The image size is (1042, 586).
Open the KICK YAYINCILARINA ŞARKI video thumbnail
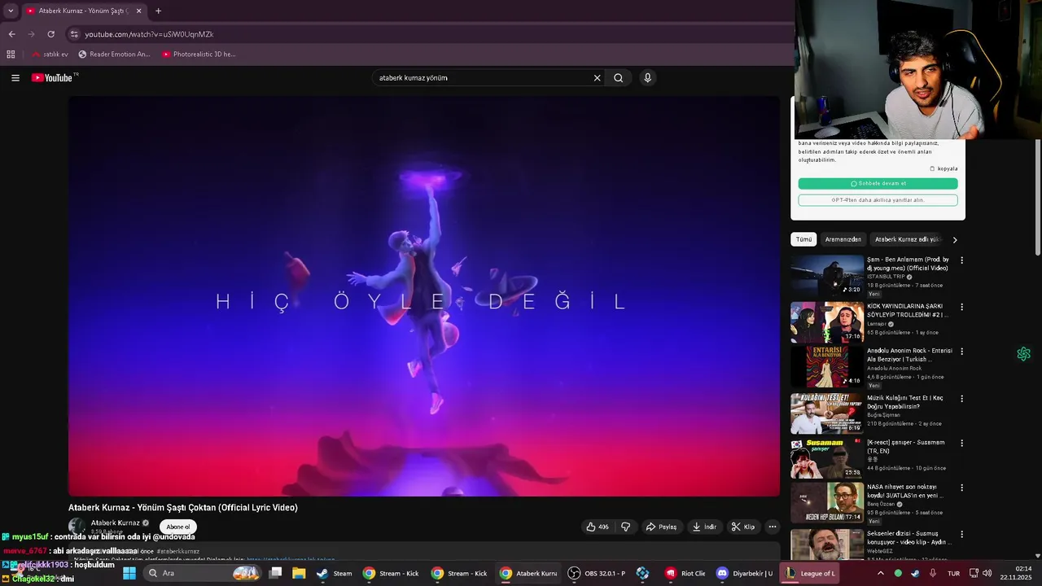pos(827,322)
